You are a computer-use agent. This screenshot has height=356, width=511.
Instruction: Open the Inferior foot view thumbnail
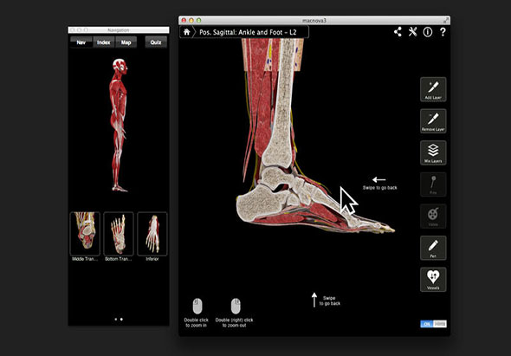(x=152, y=234)
